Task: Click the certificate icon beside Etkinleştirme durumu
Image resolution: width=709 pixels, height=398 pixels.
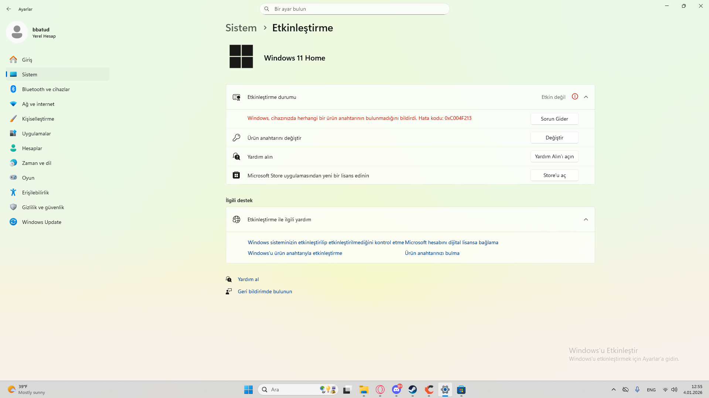Action: 236,97
